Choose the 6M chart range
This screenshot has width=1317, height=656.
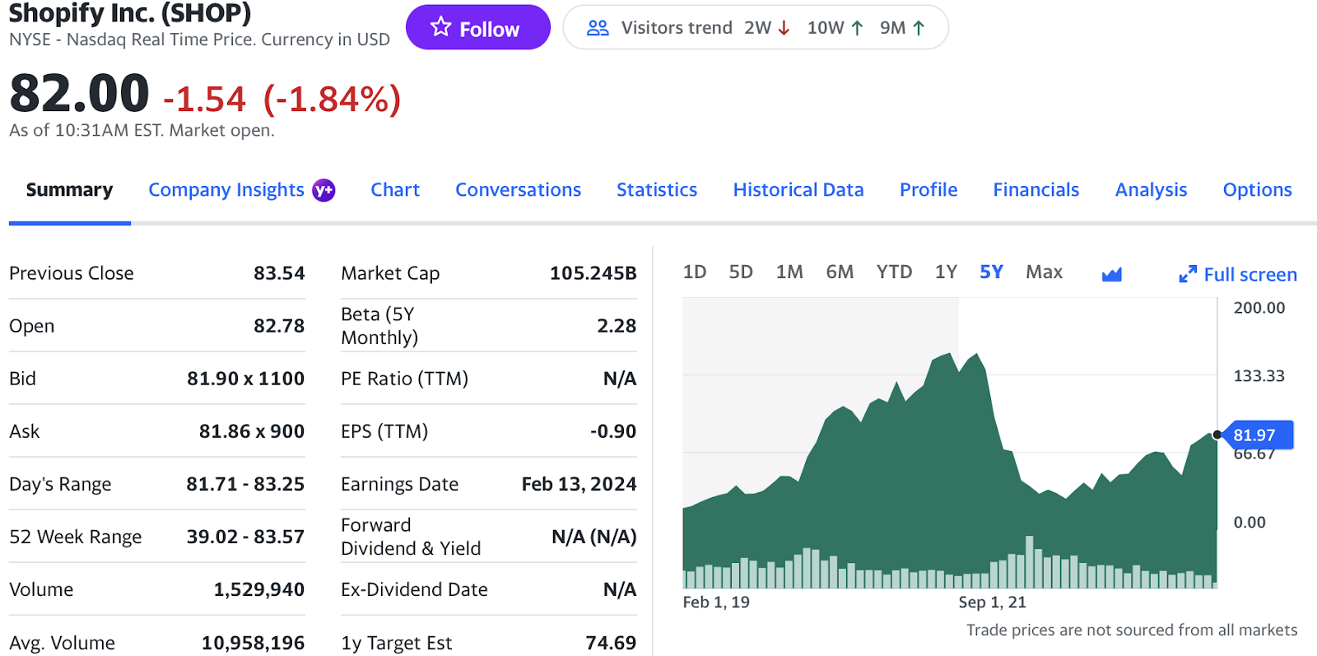click(840, 272)
